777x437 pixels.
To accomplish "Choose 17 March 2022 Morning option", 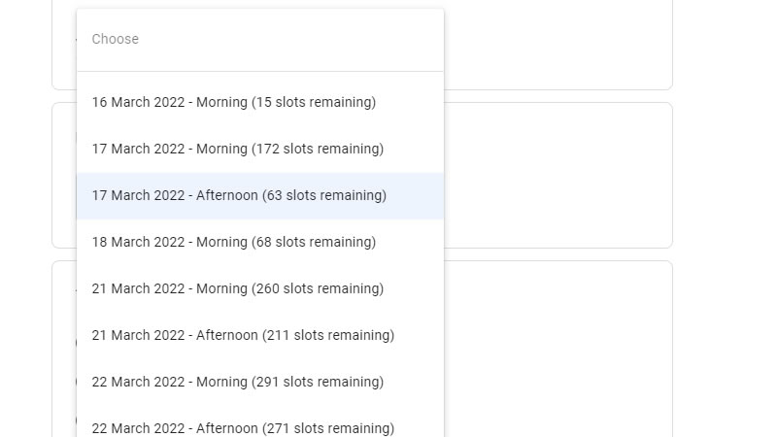I will click(x=238, y=149).
